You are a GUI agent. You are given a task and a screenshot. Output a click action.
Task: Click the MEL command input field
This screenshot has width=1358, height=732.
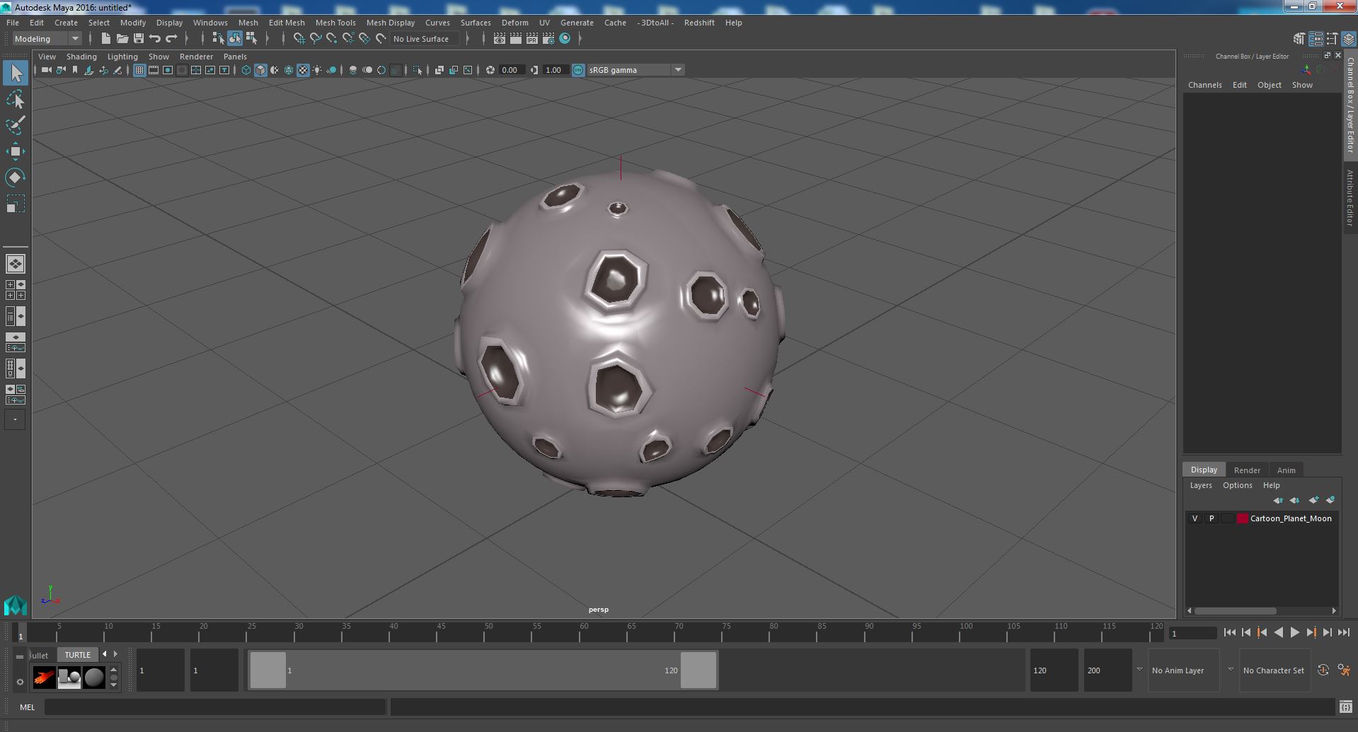215,707
